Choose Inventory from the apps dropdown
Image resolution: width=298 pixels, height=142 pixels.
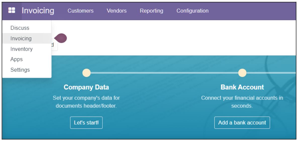[27, 49]
